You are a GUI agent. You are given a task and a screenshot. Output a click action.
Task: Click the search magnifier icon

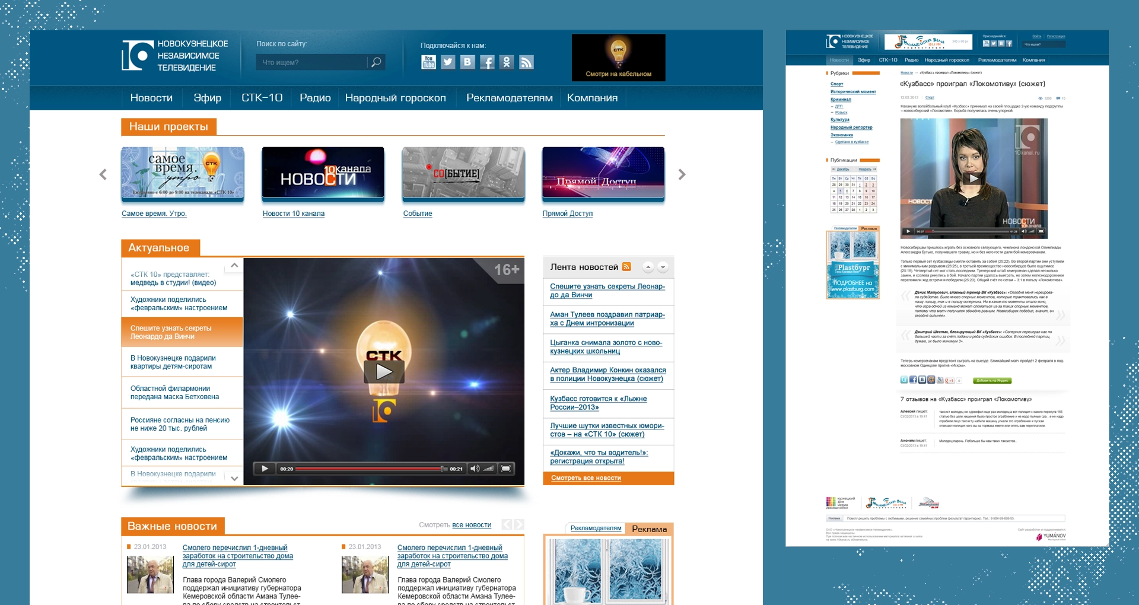pos(376,62)
